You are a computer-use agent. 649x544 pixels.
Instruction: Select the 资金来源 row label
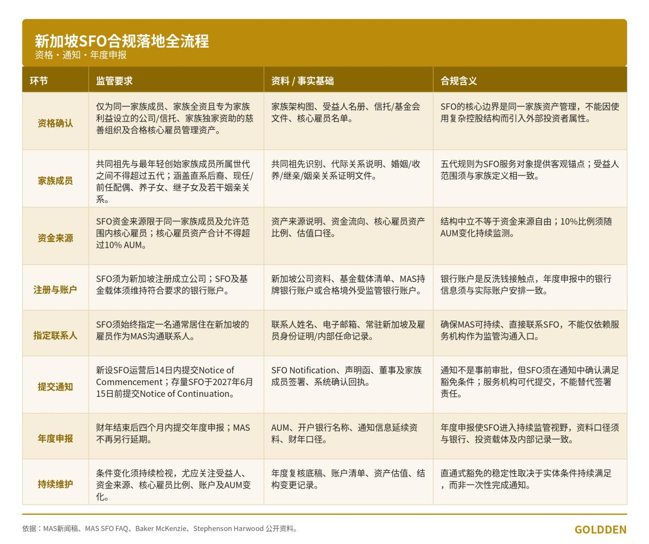[x=55, y=238]
